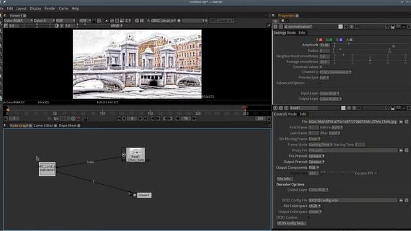
Task: Open the Cache menu
Action: pyautogui.click(x=64, y=8)
